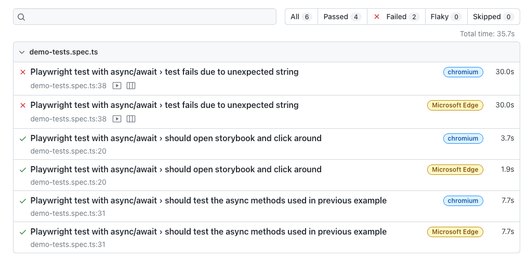
Task: Filter to Skipped tests
Action: [493, 17]
